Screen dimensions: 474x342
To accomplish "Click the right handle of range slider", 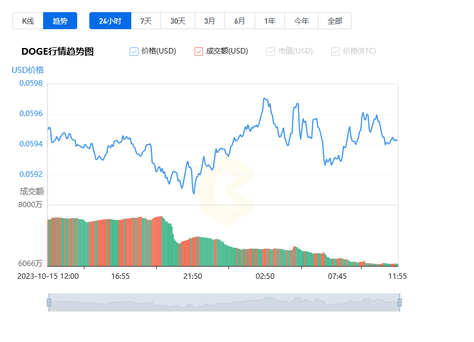I will coord(399,303).
